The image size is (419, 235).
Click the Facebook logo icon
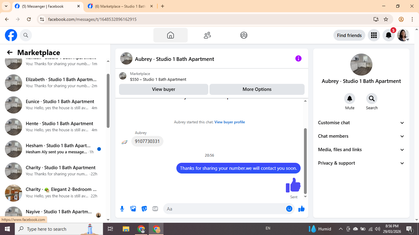pos(11,35)
